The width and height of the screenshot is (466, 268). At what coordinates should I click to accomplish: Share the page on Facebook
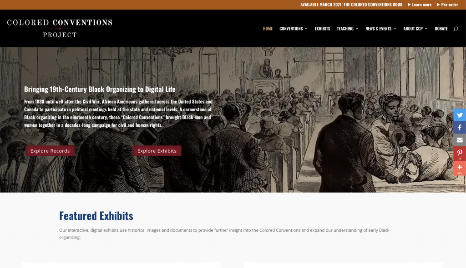[460, 128]
